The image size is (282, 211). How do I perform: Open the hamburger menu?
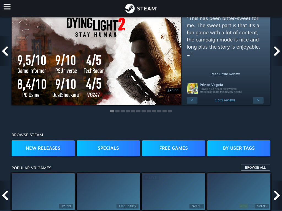coord(7,7)
